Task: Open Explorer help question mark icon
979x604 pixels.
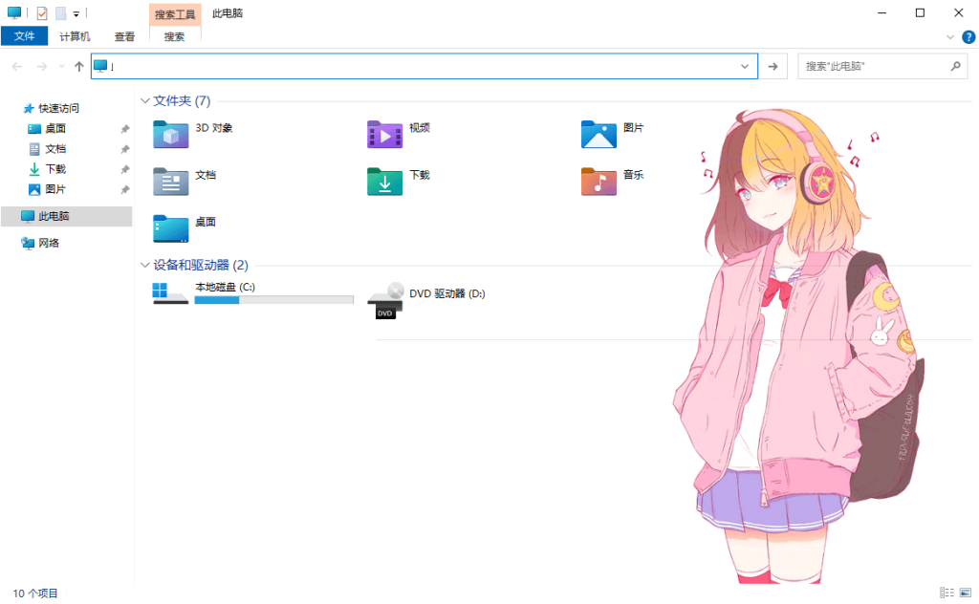Action: pos(968,37)
